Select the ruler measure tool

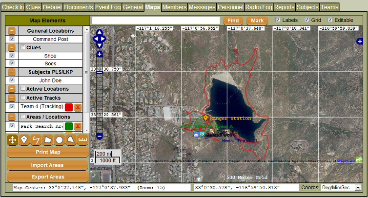click(82, 140)
